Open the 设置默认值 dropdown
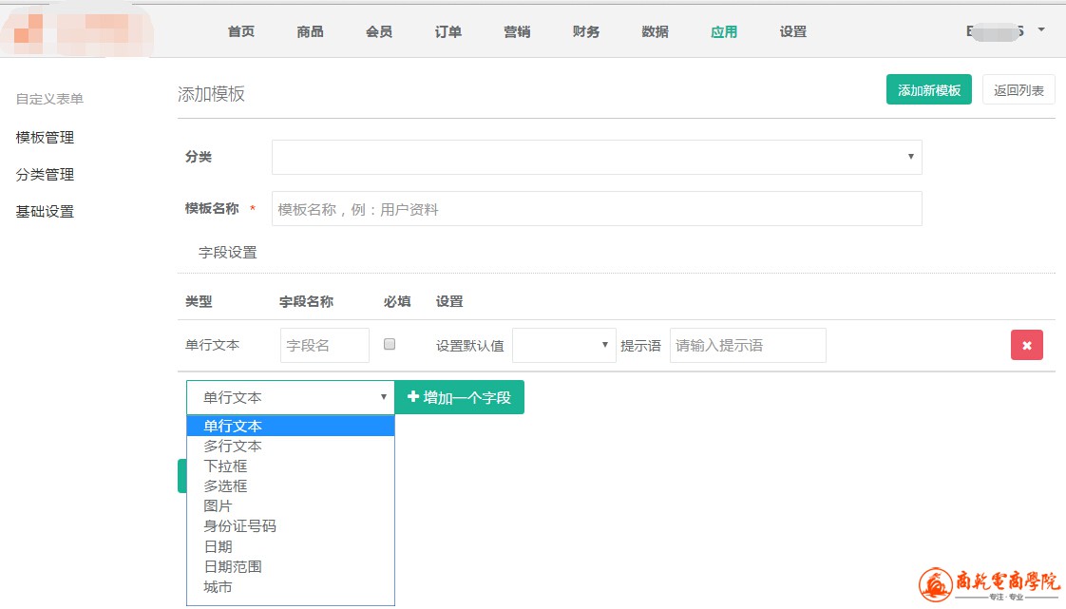This screenshot has height=609, width=1066. (x=564, y=345)
